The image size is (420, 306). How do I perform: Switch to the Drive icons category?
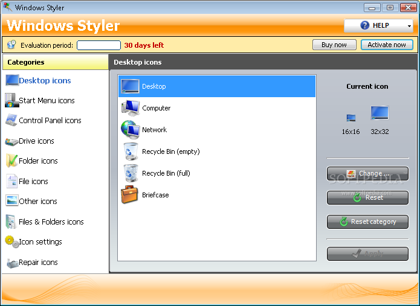point(36,141)
